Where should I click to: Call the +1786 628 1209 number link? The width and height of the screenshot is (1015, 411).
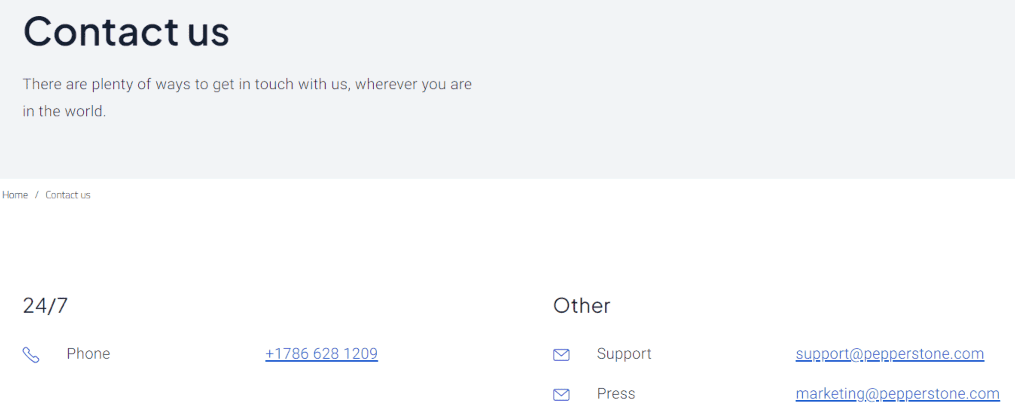(x=321, y=353)
